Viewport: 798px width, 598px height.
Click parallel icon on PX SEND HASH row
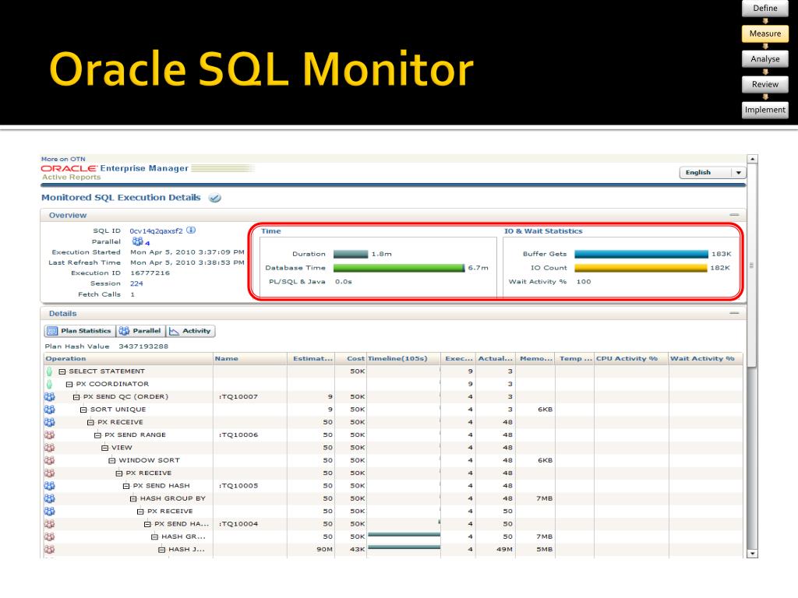[49, 486]
